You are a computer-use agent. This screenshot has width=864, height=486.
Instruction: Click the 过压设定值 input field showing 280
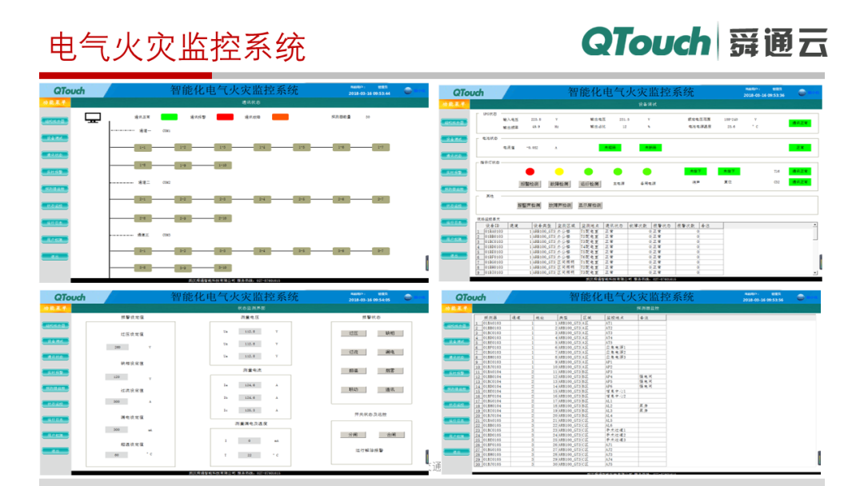[118, 347]
